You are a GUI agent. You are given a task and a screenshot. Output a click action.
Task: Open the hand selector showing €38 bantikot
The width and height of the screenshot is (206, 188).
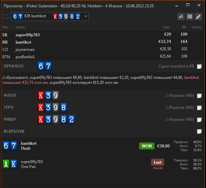50,17
